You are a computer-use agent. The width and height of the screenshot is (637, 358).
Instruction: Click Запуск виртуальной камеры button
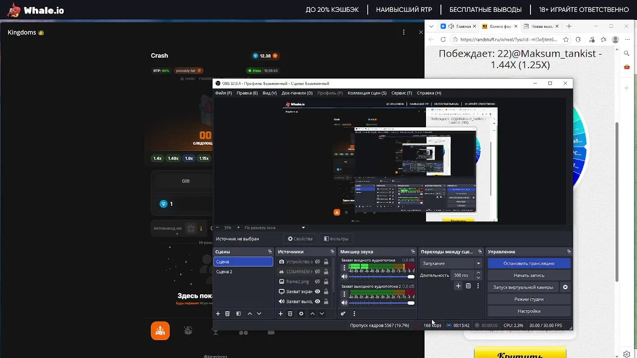(523, 287)
